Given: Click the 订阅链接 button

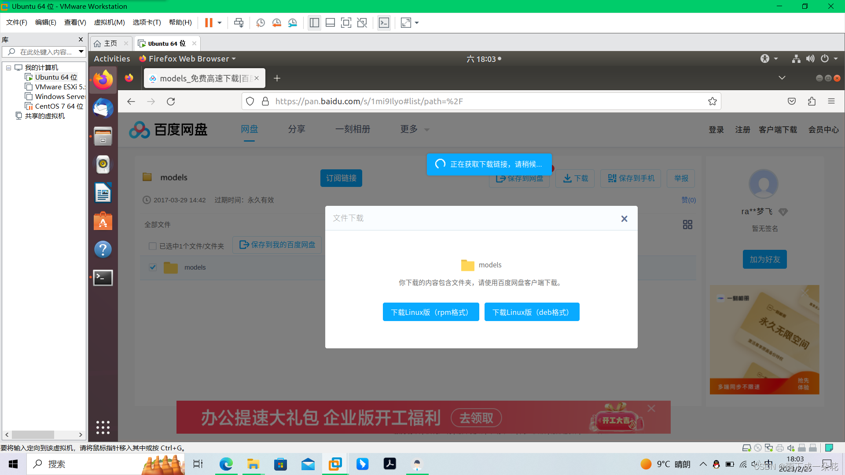Looking at the screenshot, I should [x=341, y=178].
